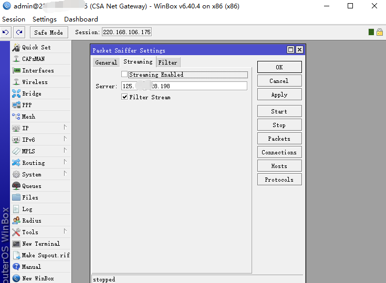Click the Tools wrench icon
The height and width of the screenshot is (283, 386).
[16, 232]
